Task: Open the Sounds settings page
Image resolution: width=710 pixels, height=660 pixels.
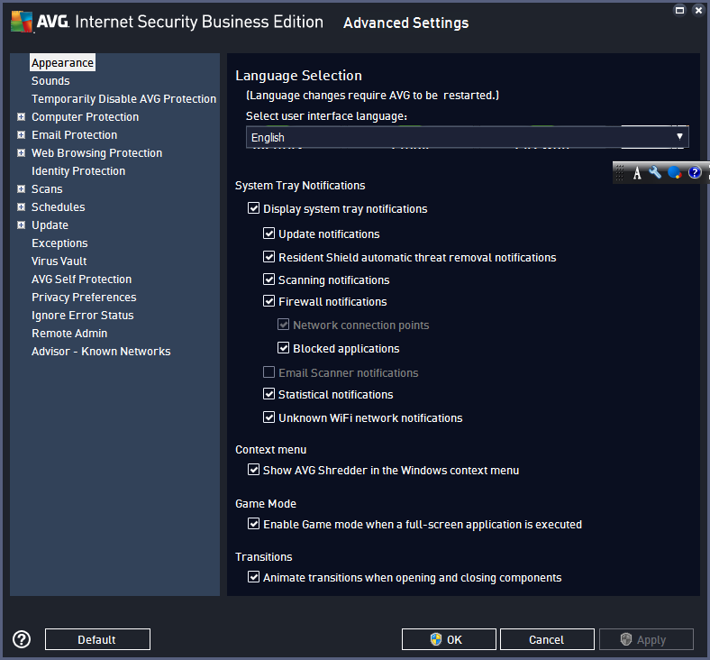Action: (50, 80)
